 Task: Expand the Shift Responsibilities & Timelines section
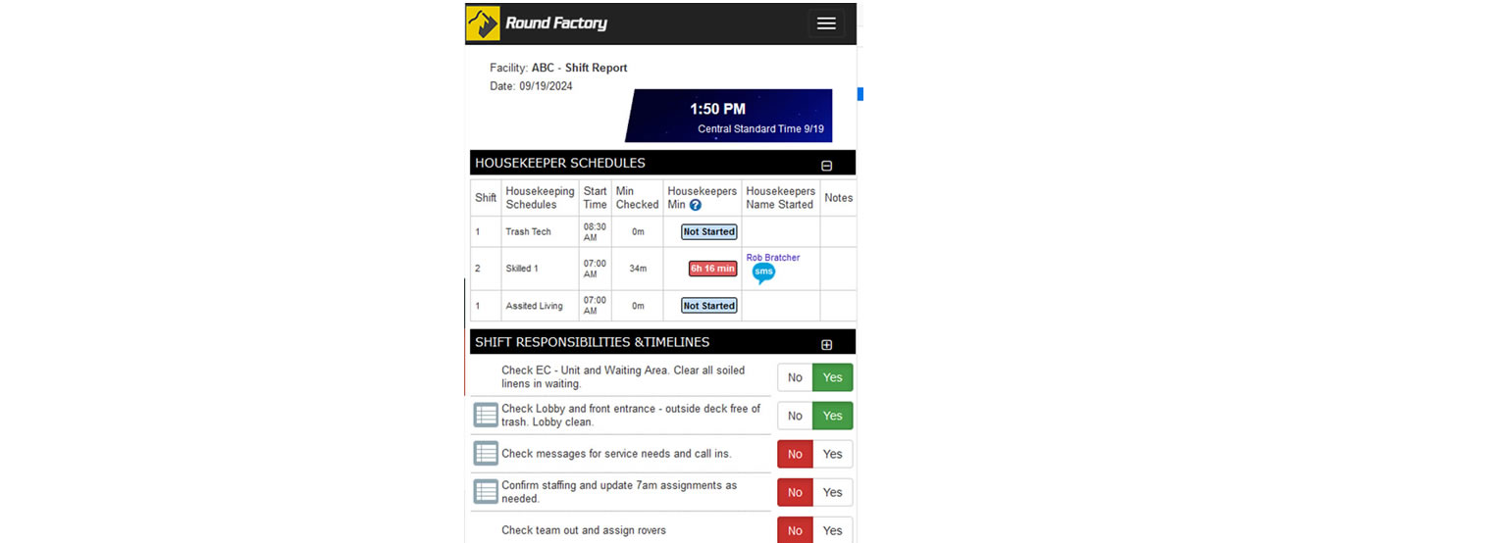point(826,345)
